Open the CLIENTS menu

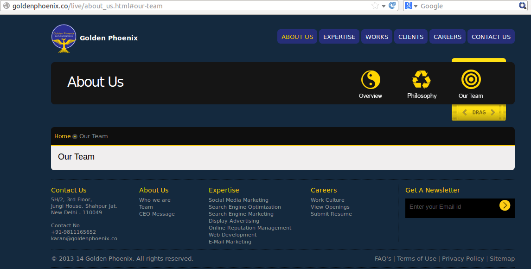[411, 37]
